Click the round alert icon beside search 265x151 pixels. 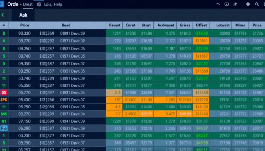248,4
